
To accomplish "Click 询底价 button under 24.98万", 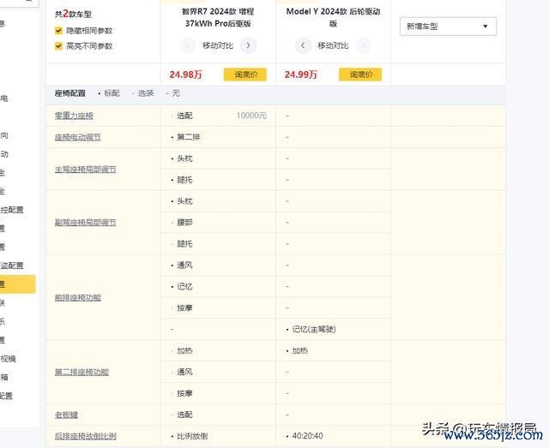I will 245,75.
